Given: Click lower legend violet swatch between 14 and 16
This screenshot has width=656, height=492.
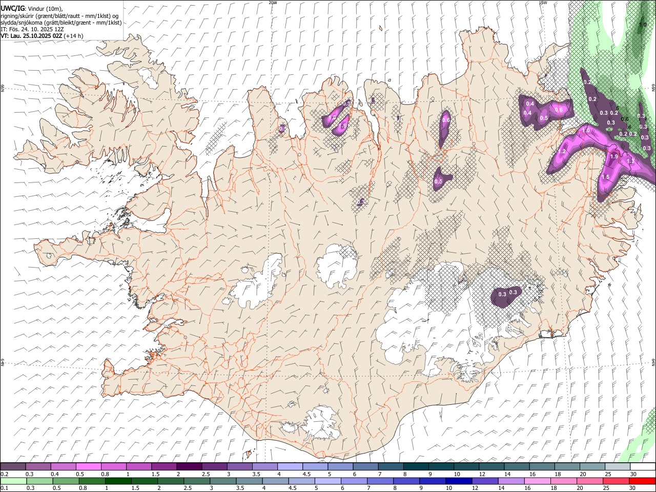Looking at the screenshot, I should pyautogui.click(x=511, y=481).
